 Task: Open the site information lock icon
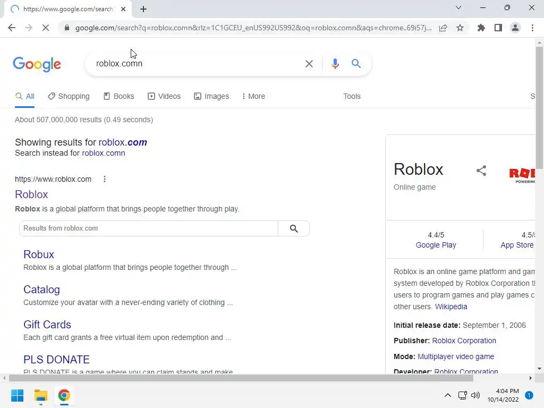coord(67,28)
